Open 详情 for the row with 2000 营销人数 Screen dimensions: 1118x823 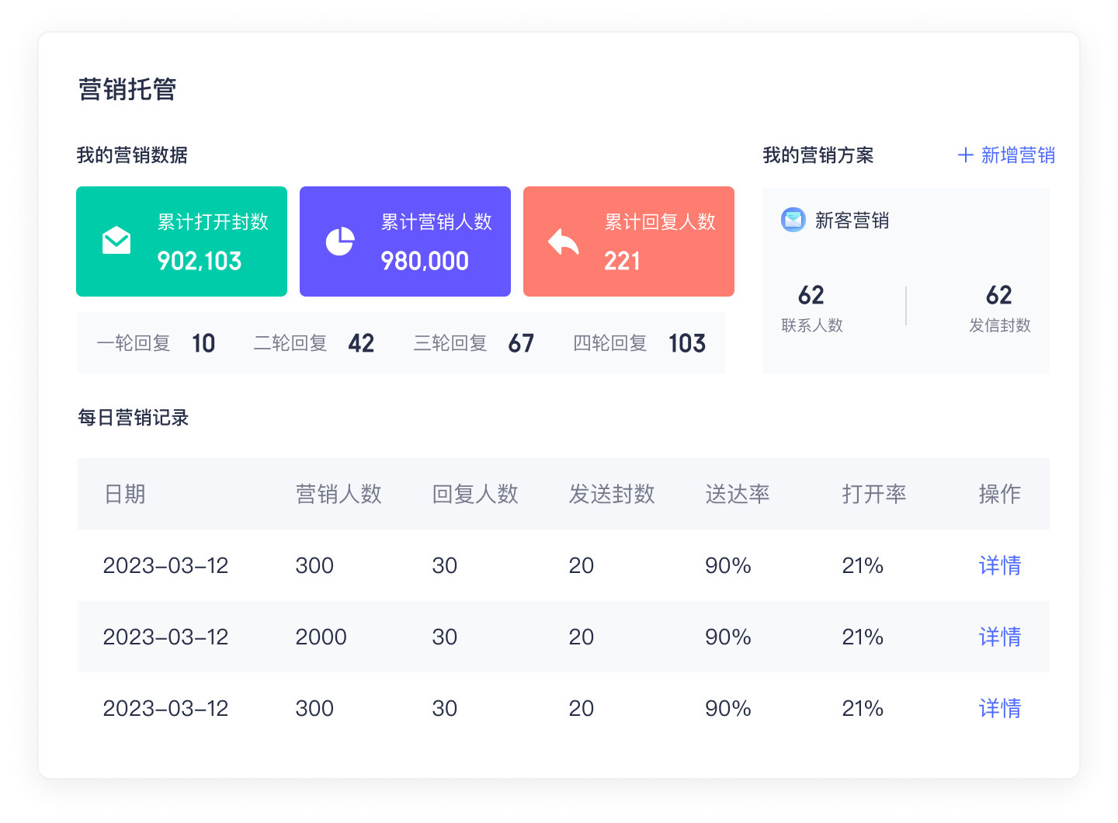point(999,637)
